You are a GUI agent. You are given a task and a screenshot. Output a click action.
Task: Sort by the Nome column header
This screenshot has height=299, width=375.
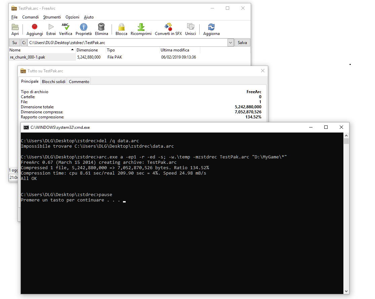(x=42, y=50)
